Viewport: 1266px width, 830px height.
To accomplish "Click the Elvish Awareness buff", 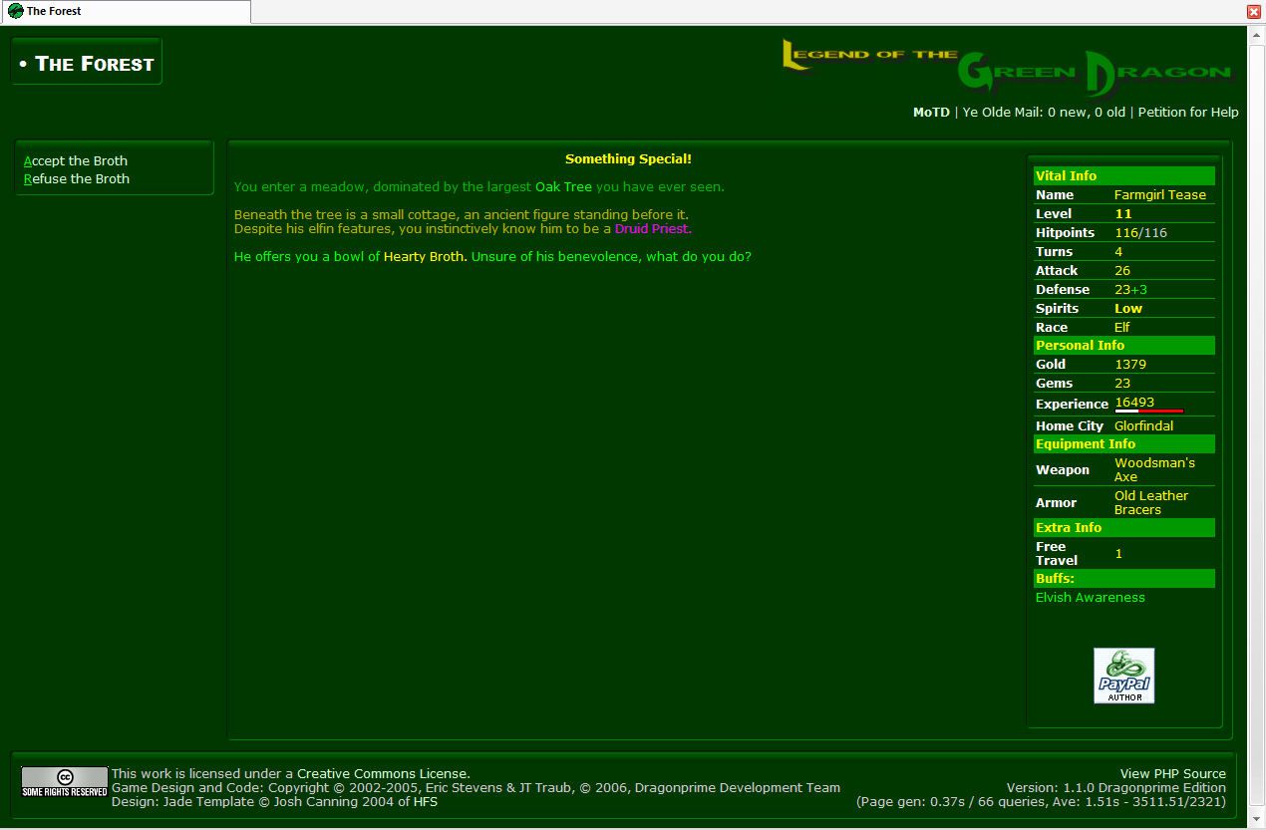I will tap(1090, 598).
